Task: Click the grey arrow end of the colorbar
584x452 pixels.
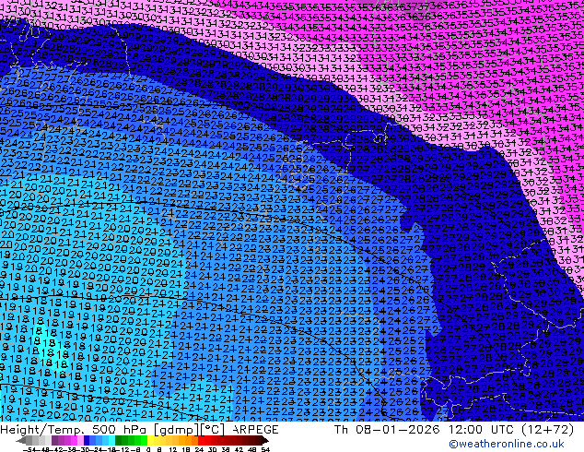Action: [x=21, y=441]
